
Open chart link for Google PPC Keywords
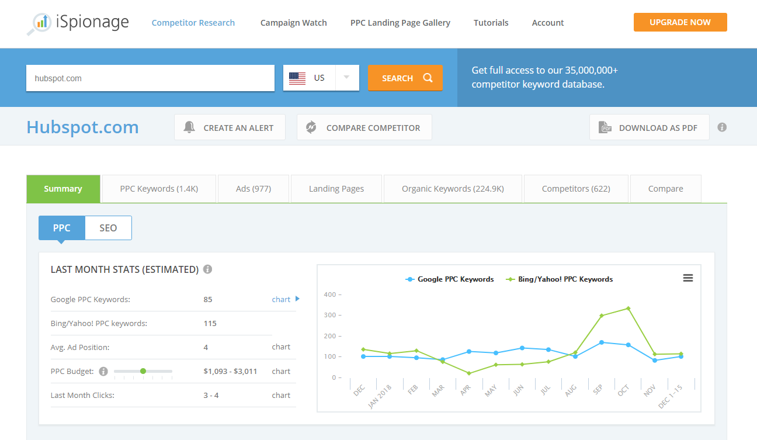(281, 299)
